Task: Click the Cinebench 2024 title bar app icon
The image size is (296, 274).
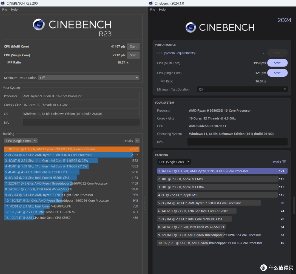Action: 151,3
